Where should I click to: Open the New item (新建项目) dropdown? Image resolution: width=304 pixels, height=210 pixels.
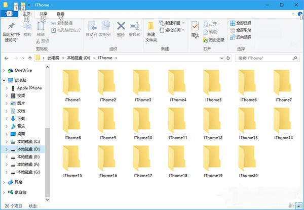point(171,23)
